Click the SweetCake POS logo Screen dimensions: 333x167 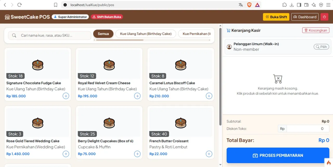27,17
